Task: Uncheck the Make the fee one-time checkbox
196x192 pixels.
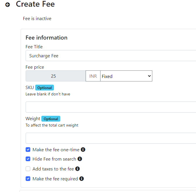Action: pyautogui.click(x=28, y=150)
